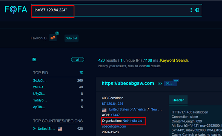Click the 'Connection: close' header line

click(185, 117)
